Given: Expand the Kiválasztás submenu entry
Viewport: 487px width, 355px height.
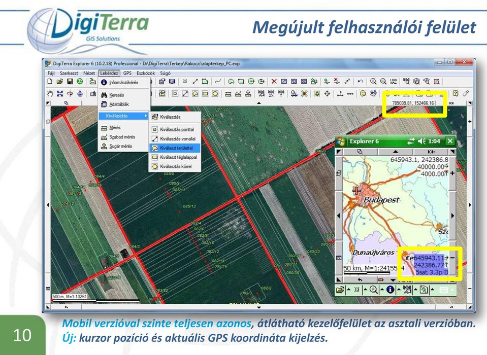Looking at the screenshot, I should 124,116.
